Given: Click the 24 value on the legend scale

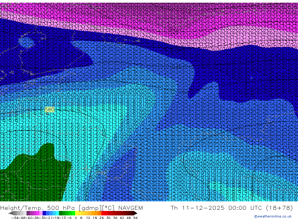Looking at the screenshot, I should pos(102,218).
